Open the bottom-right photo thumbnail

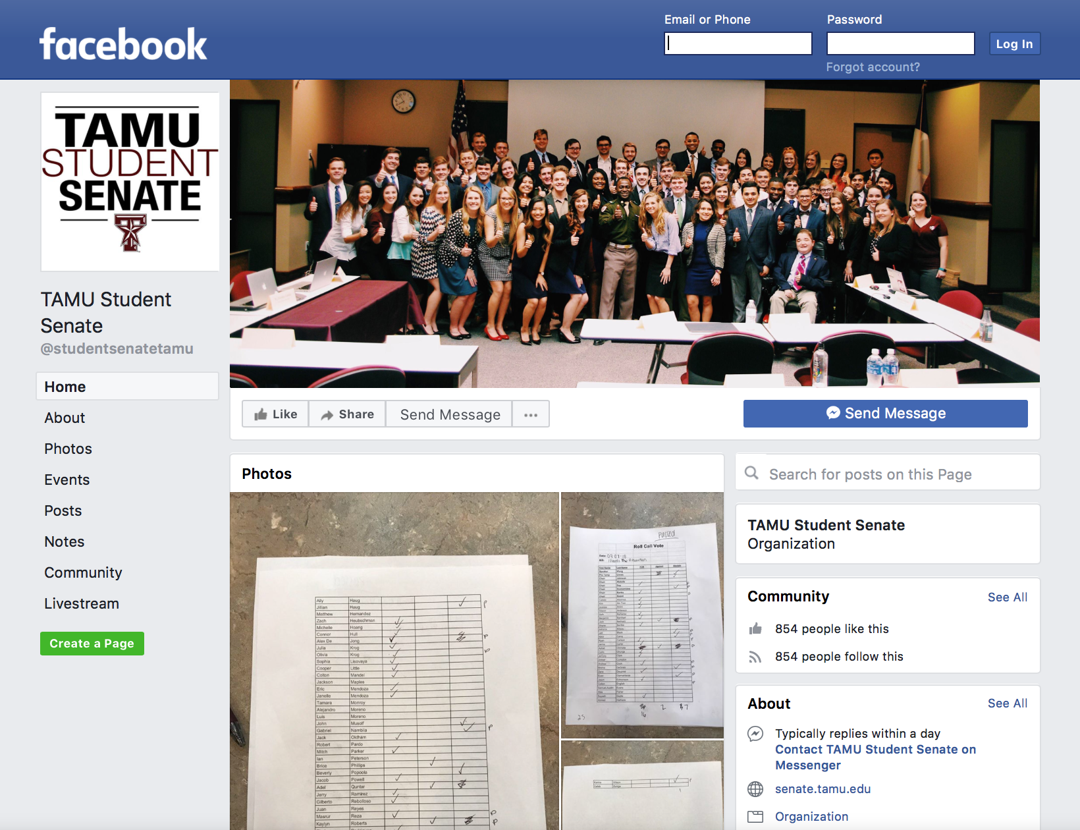[x=642, y=785]
